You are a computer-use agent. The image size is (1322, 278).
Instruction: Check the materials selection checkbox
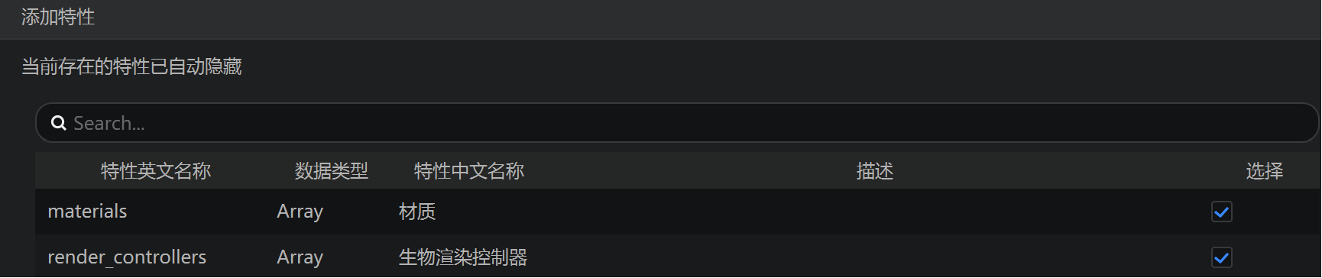1221,212
